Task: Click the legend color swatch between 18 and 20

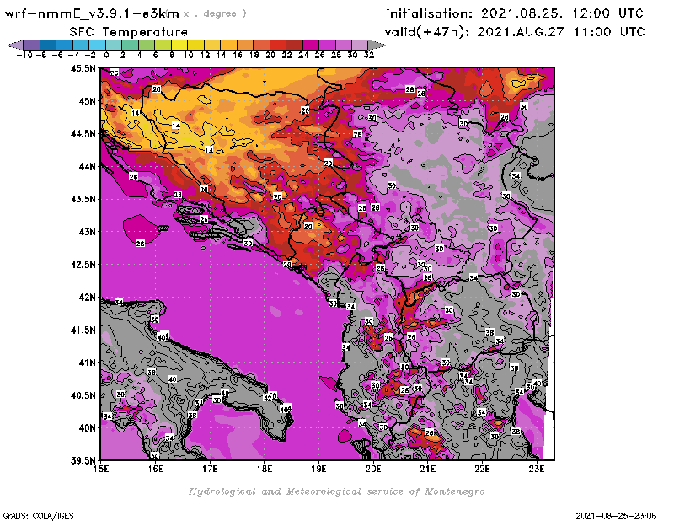Action: pos(261,45)
